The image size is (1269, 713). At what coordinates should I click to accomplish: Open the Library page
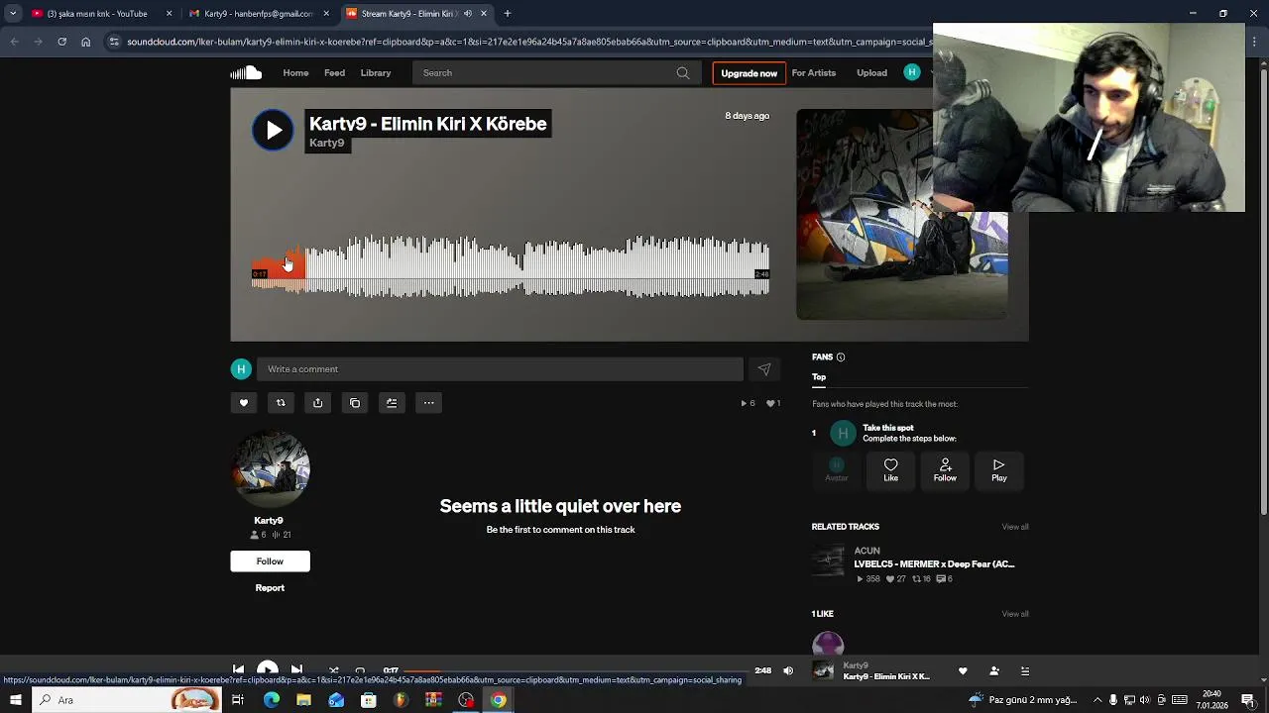[376, 72]
